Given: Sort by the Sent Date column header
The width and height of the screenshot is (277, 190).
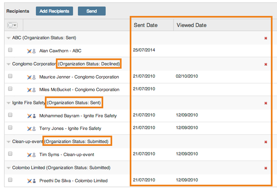Looking at the screenshot, I should click(x=146, y=25).
